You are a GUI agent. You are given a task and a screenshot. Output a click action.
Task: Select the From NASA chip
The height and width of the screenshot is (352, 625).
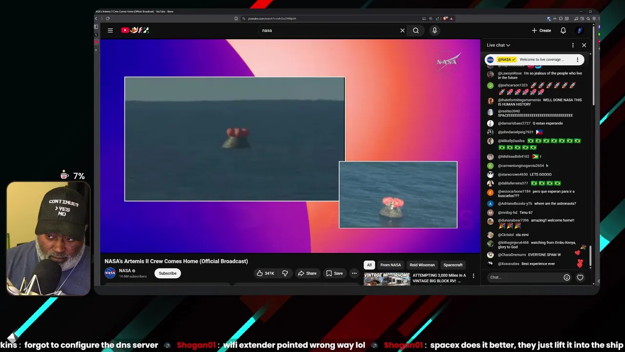[x=391, y=265]
